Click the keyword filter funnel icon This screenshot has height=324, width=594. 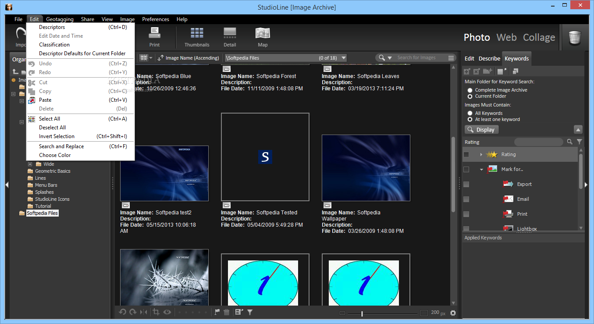580,142
